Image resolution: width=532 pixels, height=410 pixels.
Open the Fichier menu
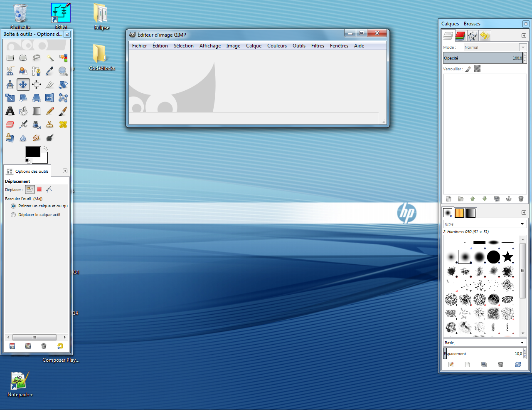pyautogui.click(x=139, y=46)
